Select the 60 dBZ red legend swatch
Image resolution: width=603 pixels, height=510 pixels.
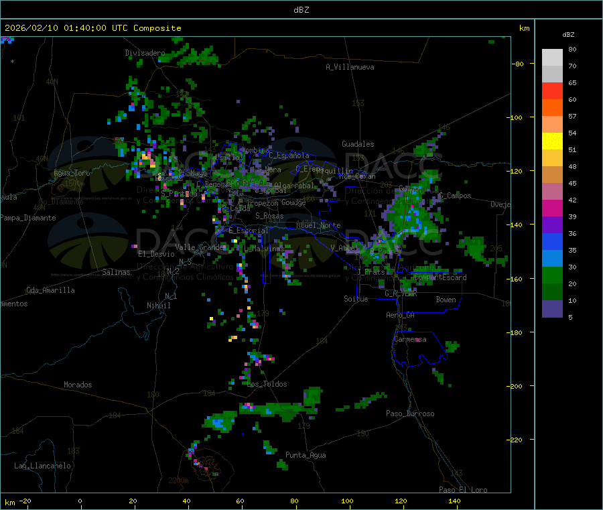click(552, 90)
